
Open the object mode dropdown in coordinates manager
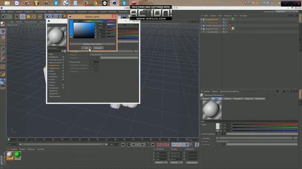(x=161, y=163)
